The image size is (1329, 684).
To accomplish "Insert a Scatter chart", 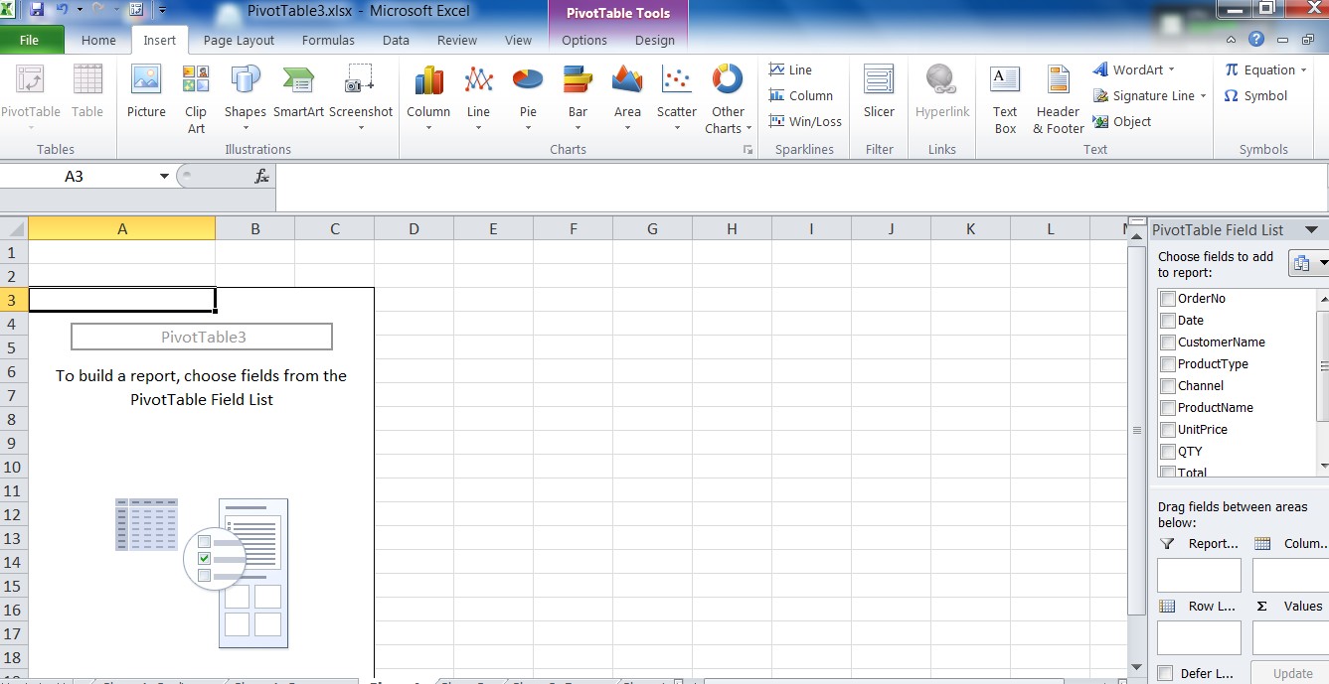I will coord(676,94).
